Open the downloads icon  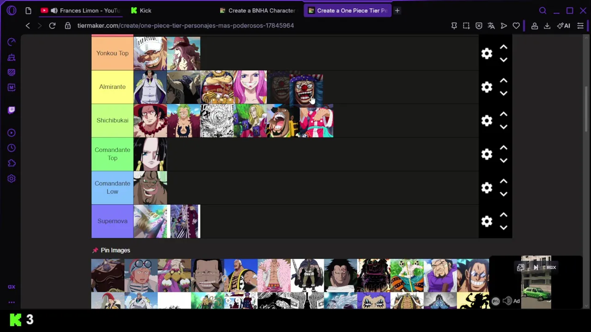[547, 26]
